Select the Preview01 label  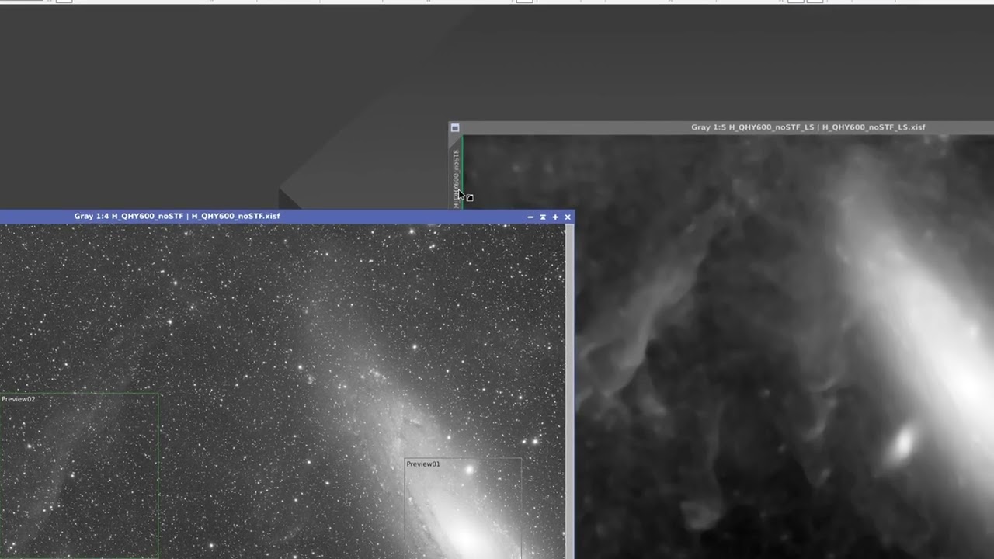[x=423, y=464]
